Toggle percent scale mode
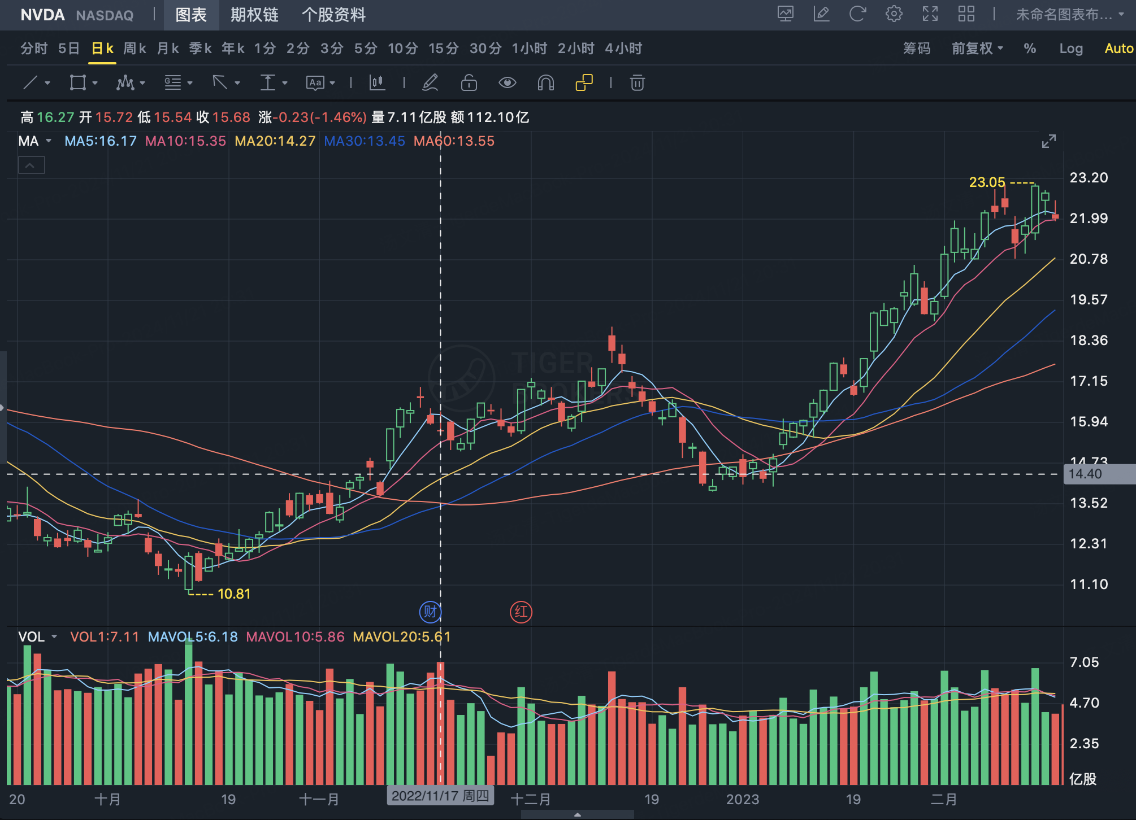 [x=1030, y=49]
